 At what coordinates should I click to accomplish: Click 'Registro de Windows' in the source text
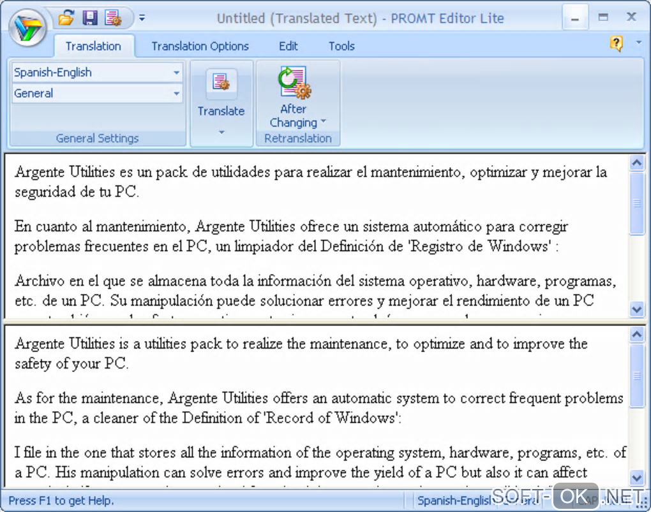479,247
